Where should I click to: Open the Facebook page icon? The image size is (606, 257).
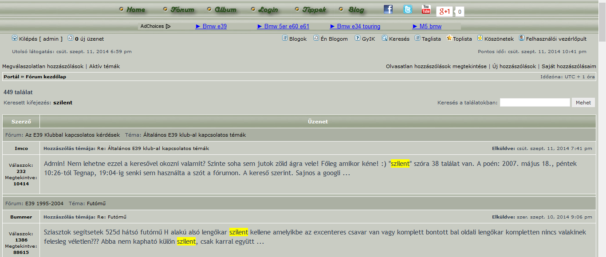388,9
